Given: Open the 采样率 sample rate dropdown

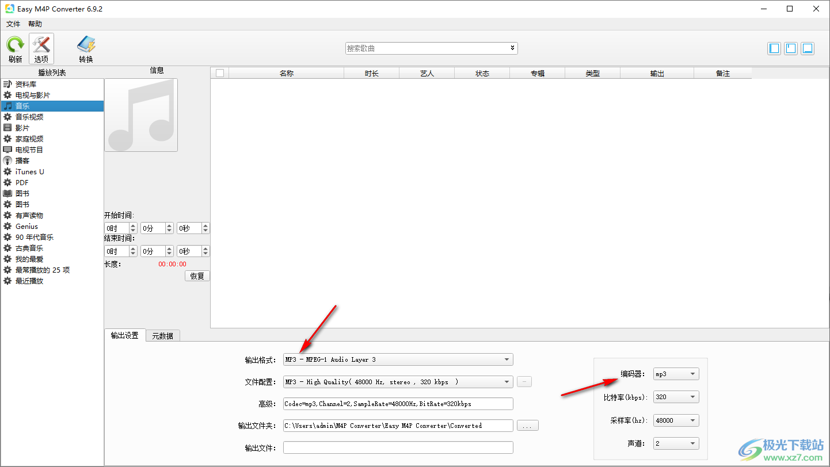Looking at the screenshot, I should coord(676,420).
